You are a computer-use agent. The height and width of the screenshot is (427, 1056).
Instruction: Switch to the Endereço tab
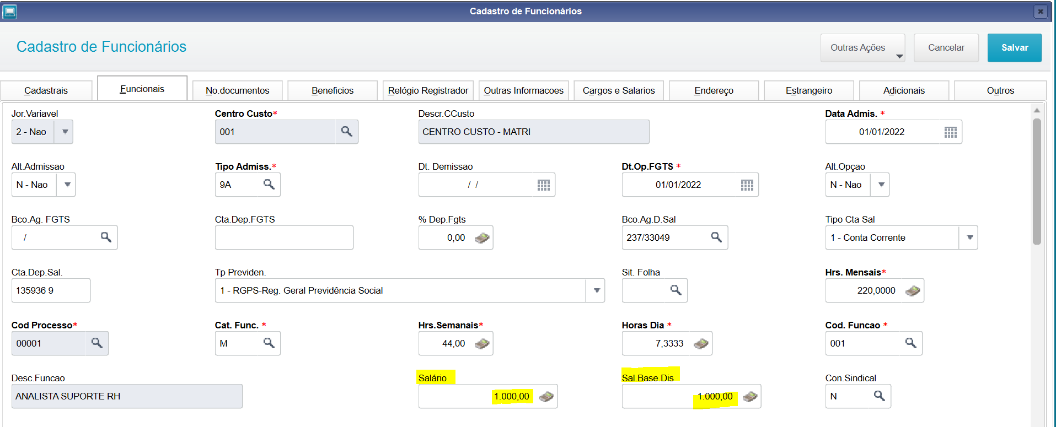pyautogui.click(x=714, y=90)
